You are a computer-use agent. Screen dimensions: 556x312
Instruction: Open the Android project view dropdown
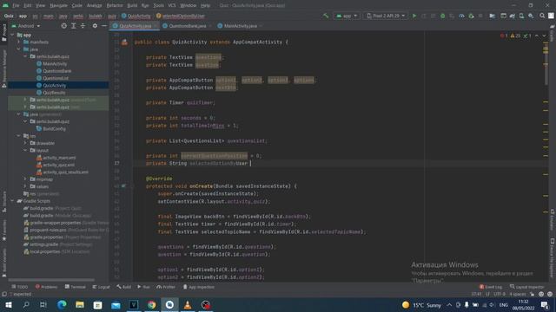26,26
